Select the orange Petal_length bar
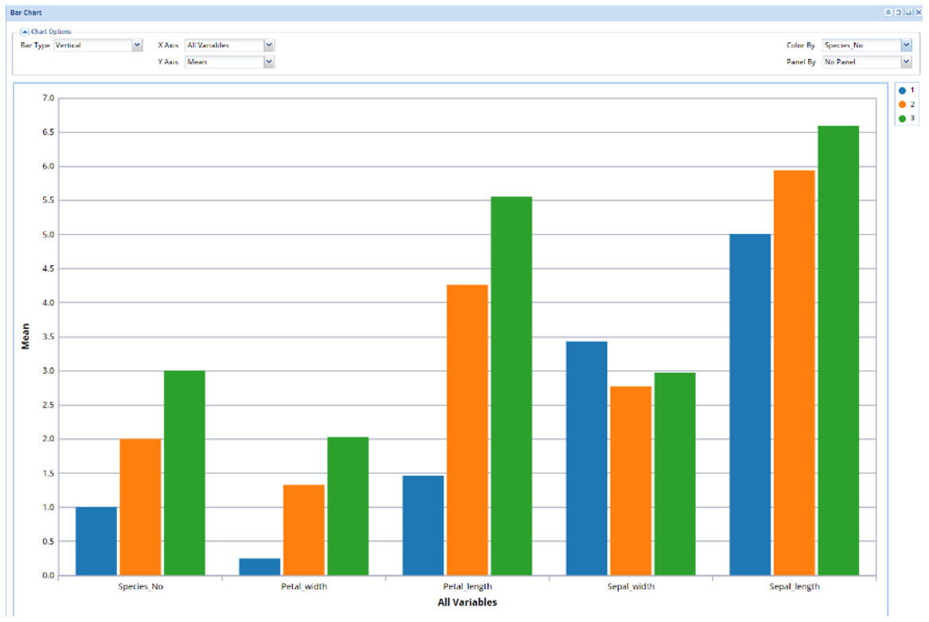 coord(467,430)
